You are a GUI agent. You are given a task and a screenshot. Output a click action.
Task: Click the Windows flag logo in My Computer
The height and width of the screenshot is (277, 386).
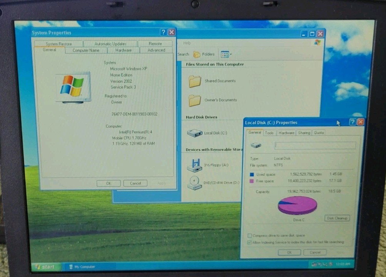pos(317,42)
